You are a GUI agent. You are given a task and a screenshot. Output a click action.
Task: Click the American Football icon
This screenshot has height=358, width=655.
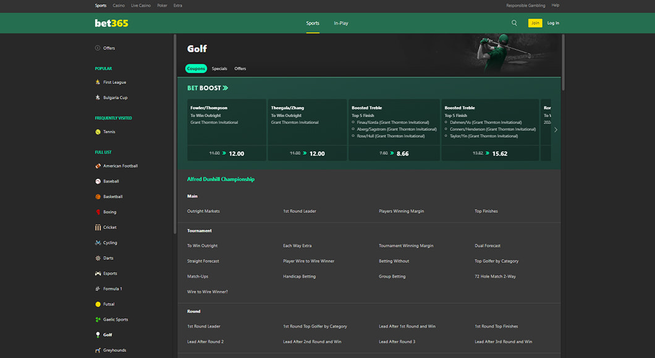point(98,166)
